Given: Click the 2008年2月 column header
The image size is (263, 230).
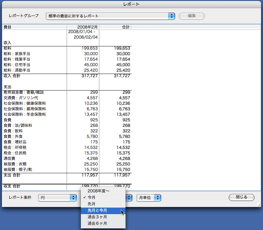Looking at the screenshot, I should pyautogui.click(x=83, y=27).
